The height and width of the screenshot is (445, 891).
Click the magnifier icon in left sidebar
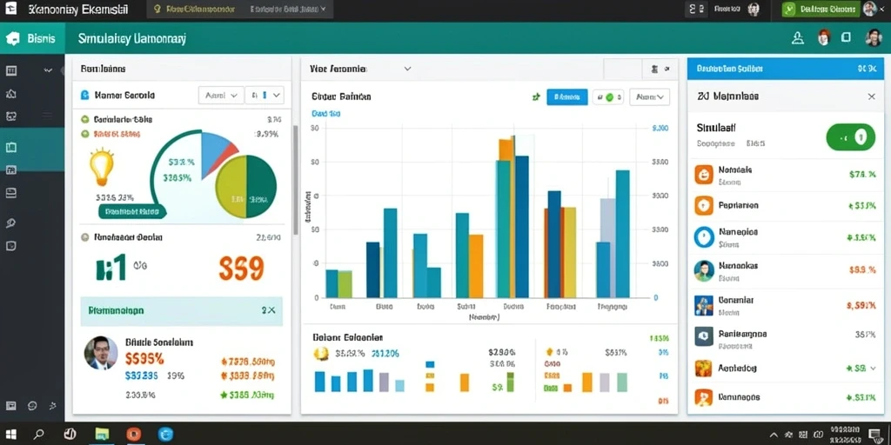pos(10,222)
